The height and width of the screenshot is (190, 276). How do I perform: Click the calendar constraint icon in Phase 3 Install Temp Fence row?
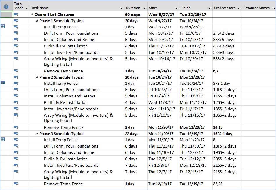pos(3,139)
